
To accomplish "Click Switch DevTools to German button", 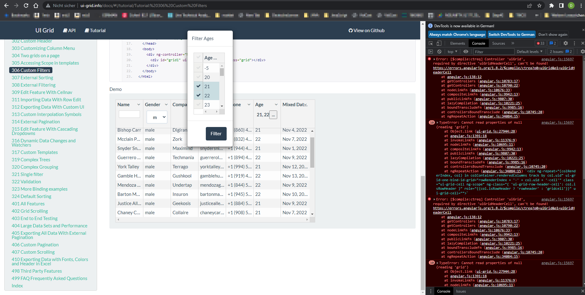I will coord(511,35).
